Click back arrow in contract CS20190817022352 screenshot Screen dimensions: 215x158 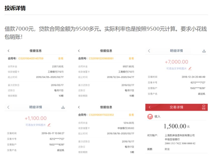tap(79, 107)
